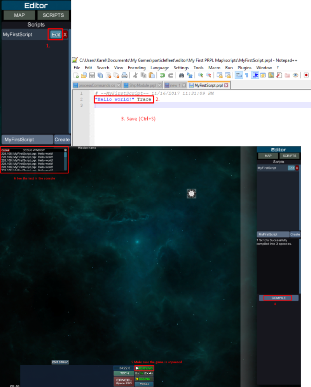Click Edit next to MyFirstScript at top
311x387 pixels.
click(56, 35)
